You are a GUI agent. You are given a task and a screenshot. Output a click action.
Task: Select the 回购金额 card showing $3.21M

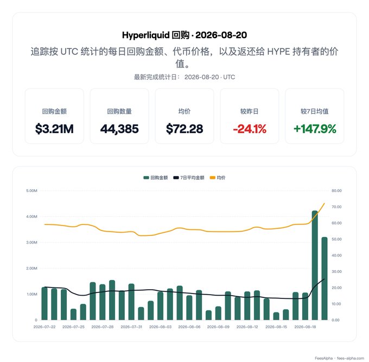54,116
